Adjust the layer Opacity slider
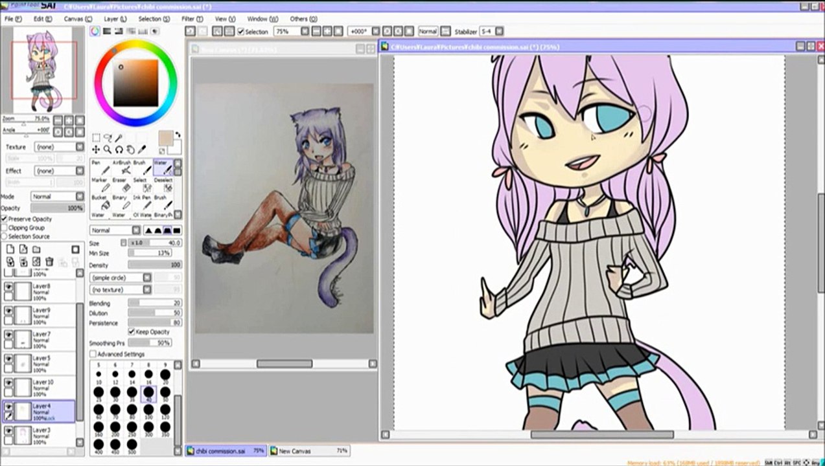 (x=57, y=208)
